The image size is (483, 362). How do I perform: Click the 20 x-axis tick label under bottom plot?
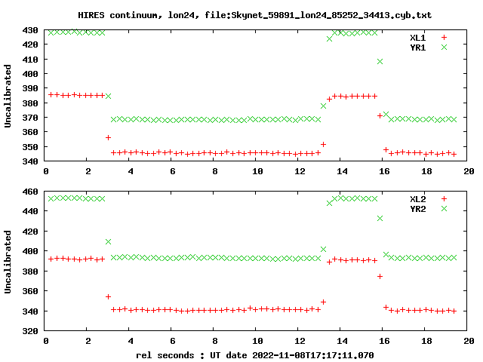click(469, 341)
